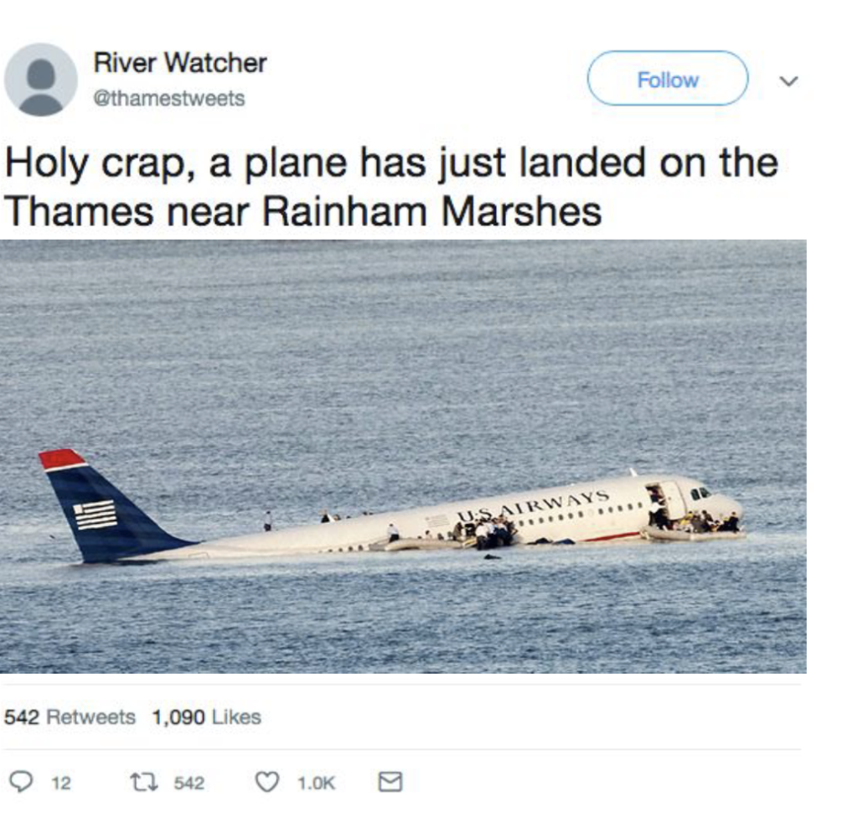Screen dimensions: 858x822
Task: Retweet using the retweet arrows icon
Action: pyautogui.click(x=144, y=782)
